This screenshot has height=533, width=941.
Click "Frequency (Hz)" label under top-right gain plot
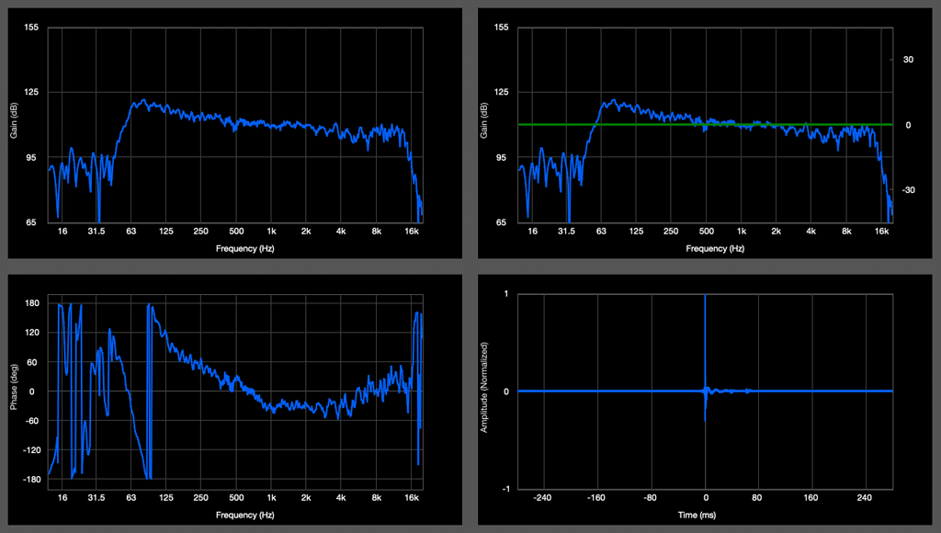click(x=716, y=249)
